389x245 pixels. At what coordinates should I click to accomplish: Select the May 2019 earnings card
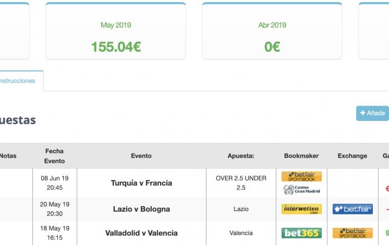116,31
